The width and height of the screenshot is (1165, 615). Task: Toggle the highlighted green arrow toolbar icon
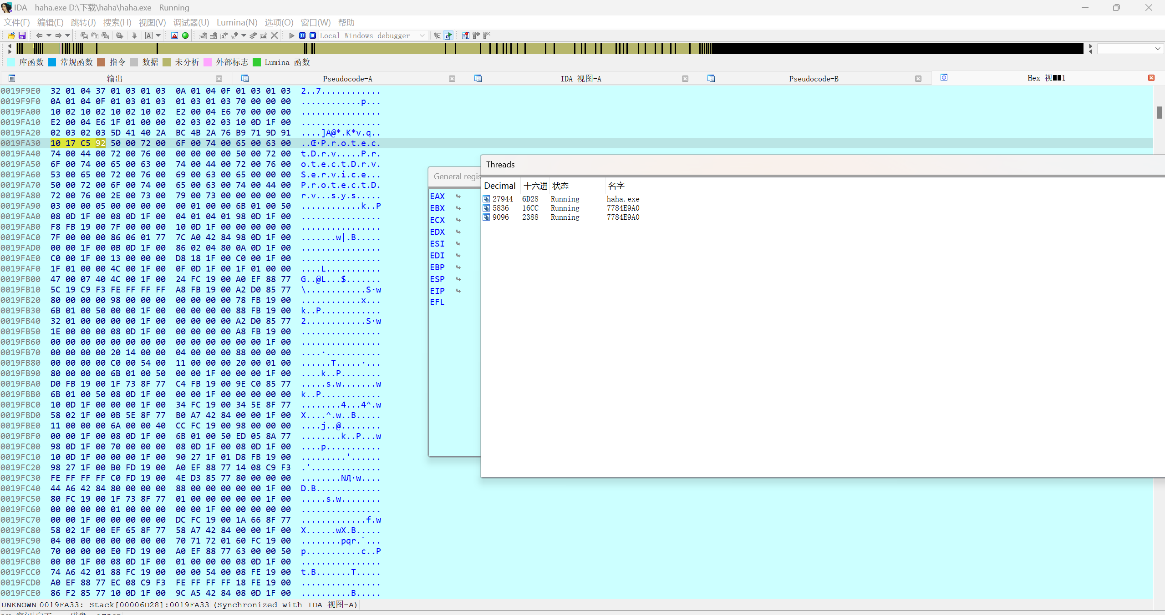tap(448, 35)
